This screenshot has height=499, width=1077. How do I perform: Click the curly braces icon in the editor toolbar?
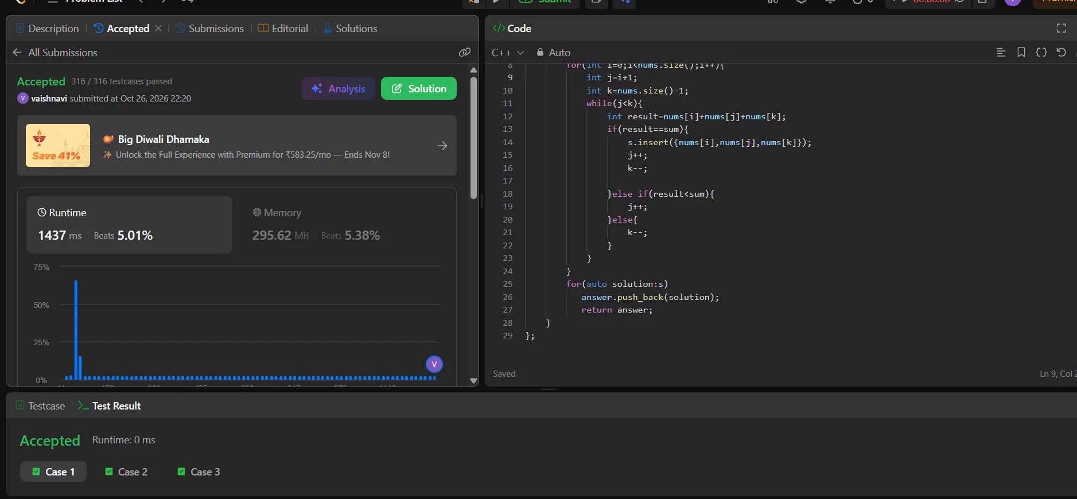click(x=1041, y=52)
